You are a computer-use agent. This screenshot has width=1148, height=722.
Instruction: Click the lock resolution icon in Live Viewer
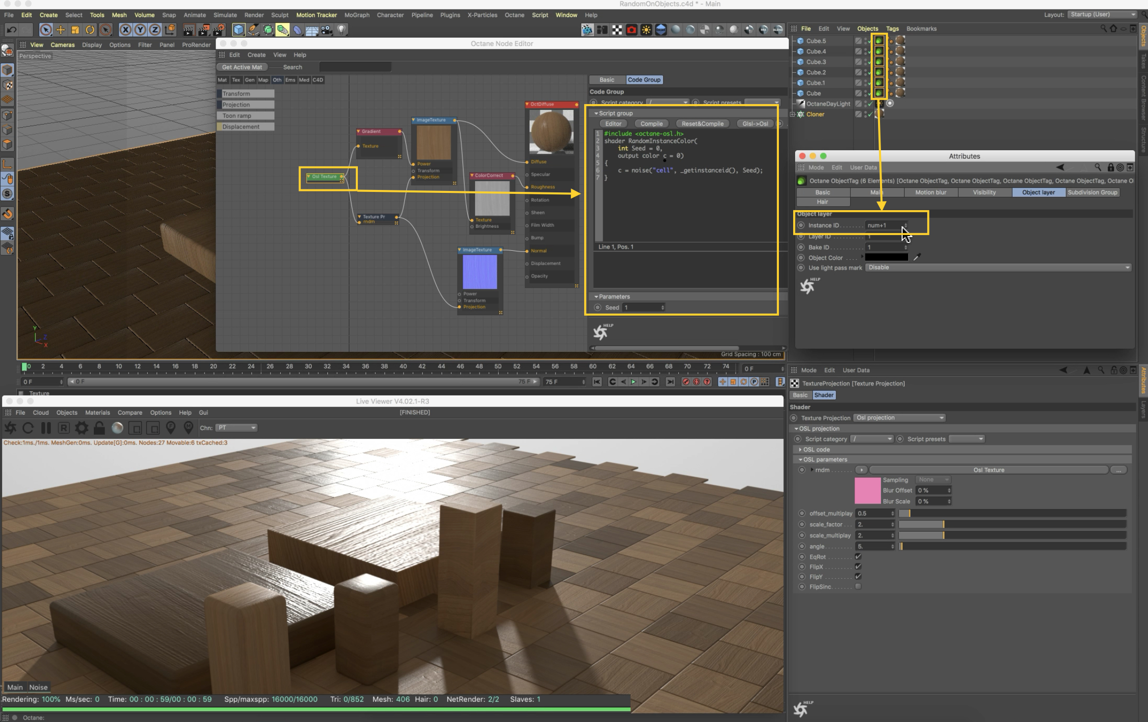click(x=99, y=428)
